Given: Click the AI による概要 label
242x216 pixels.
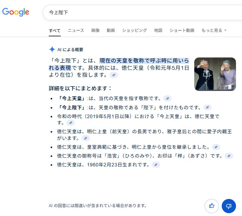Looking at the screenshot, I should (70, 50).
